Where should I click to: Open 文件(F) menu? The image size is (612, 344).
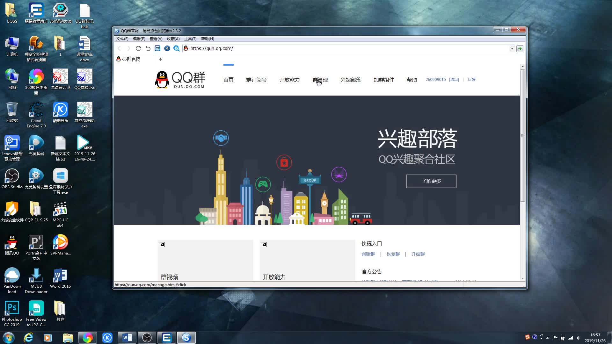pyautogui.click(x=122, y=39)
